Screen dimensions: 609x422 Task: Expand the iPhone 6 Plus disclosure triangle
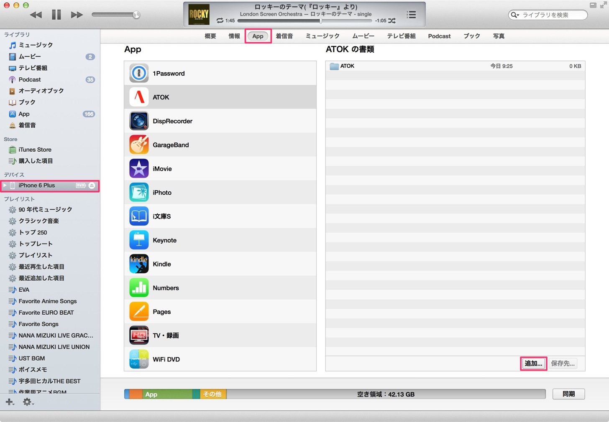pos(5,186)
